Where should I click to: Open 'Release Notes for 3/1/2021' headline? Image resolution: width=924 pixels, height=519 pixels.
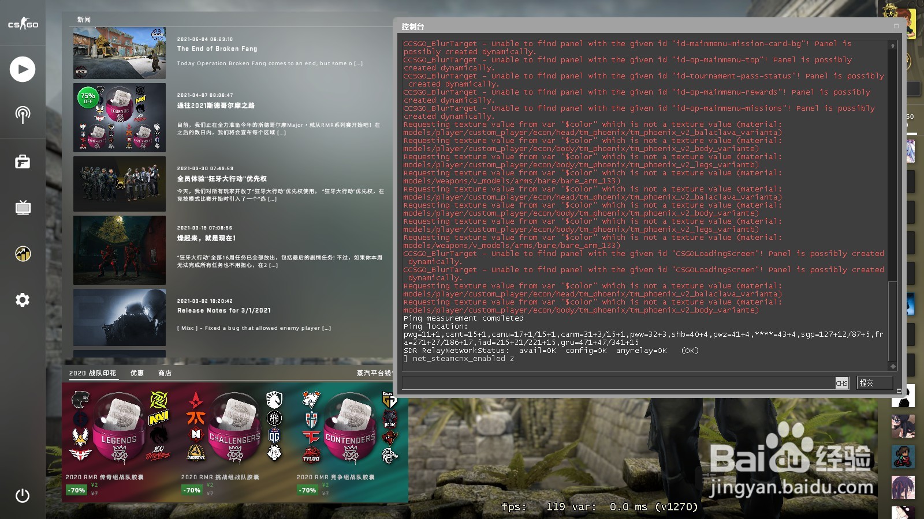[224, 310]
